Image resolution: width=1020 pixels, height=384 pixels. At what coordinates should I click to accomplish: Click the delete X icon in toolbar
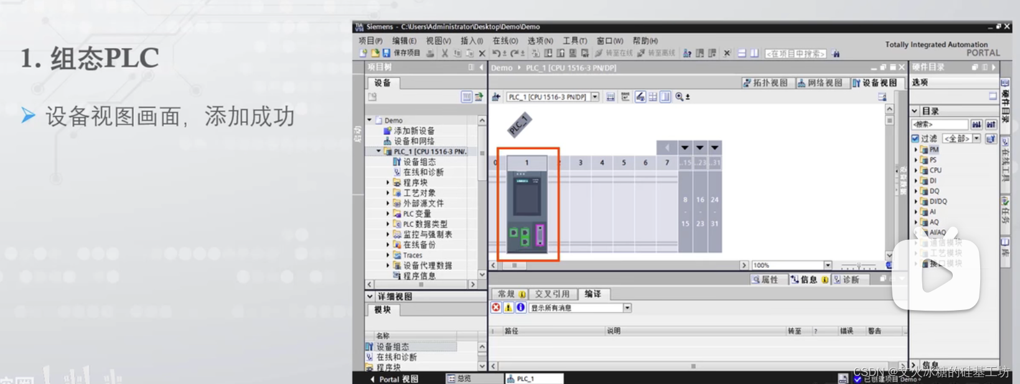482,53
